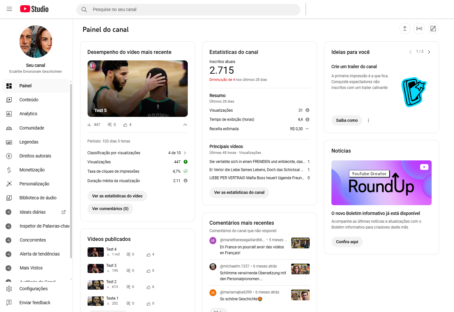Click Ver comentários (0) button
454x312 pixels.
pos(110,209)
